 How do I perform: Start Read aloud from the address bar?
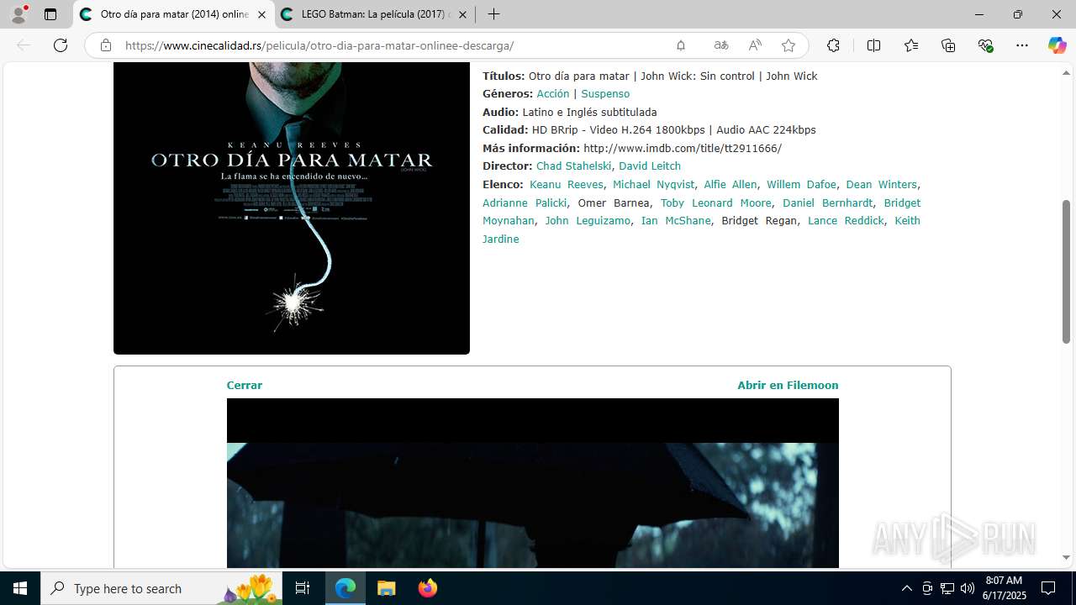coord(755,45)
